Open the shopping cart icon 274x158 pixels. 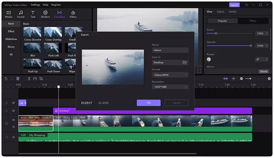(x=246, y=5)
